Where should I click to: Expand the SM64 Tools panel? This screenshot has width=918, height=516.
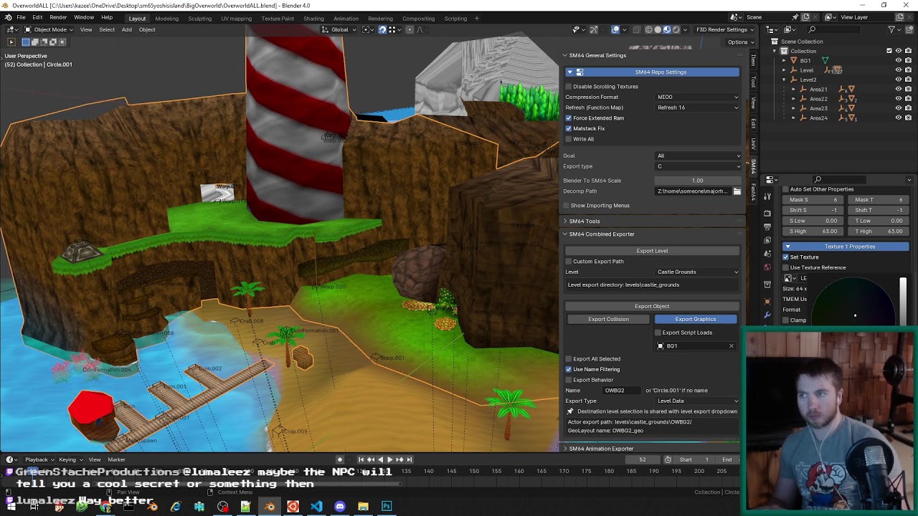[585, 221]
